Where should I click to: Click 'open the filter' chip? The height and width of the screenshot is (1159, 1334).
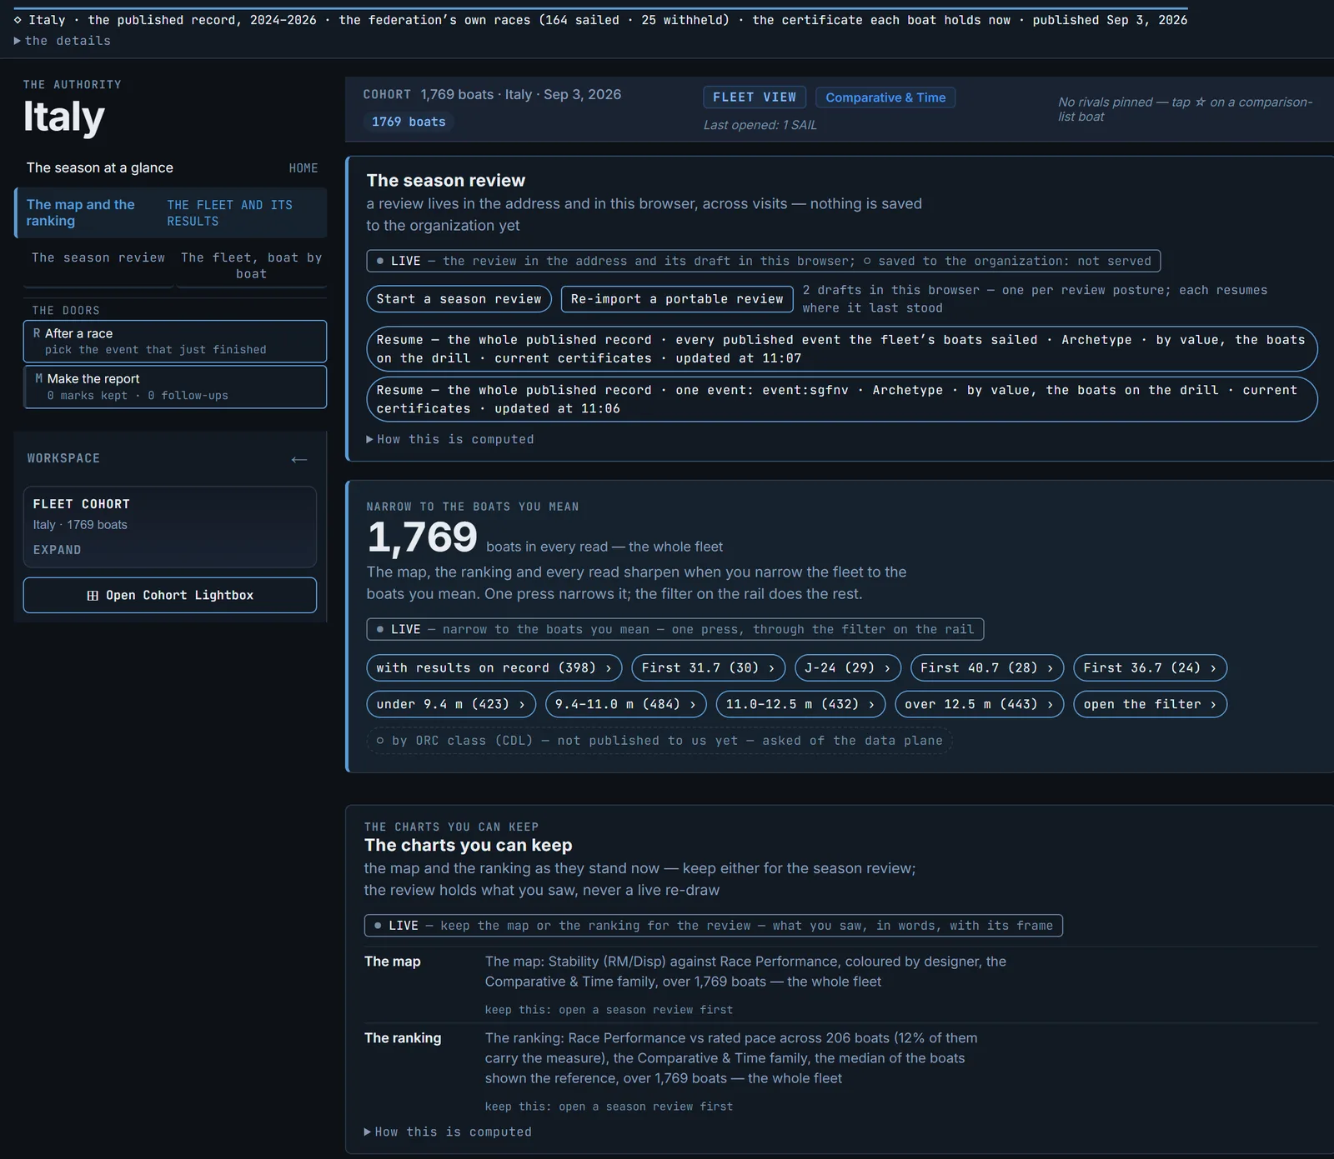[1150, 704]
